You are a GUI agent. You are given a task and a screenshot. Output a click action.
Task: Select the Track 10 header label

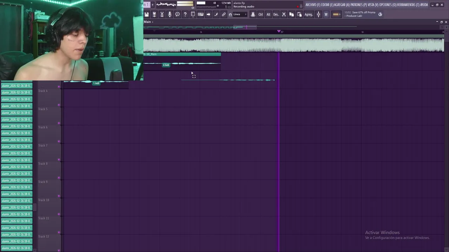click(x=43, y=200)
